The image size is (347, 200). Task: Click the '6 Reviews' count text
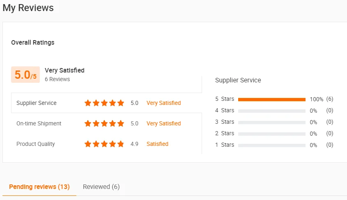[57, 79]
